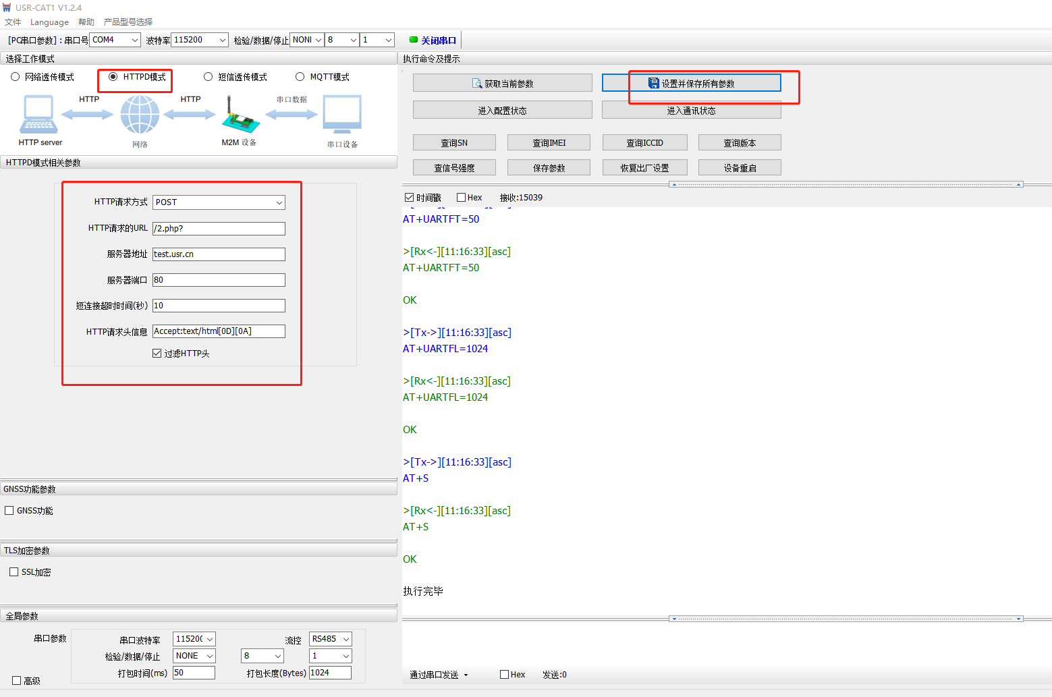Click the save disk icon on set-all-parameters button
The height and width of the screenshot is (697, 1052).
tap(653, 83)
